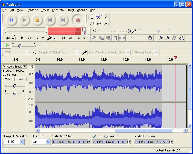Click the Undo toolbar icon
Screen dimensions: 193x154
click(132, 38)
